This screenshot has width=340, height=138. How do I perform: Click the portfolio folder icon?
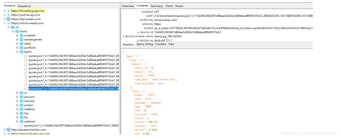(x=22, y=48)
